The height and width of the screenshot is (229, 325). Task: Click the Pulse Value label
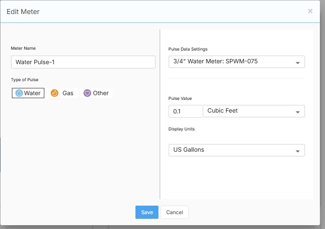(180, 99)
